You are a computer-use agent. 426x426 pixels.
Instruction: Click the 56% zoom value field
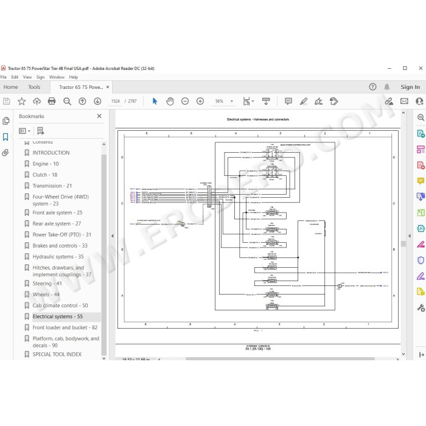(219, 102)
